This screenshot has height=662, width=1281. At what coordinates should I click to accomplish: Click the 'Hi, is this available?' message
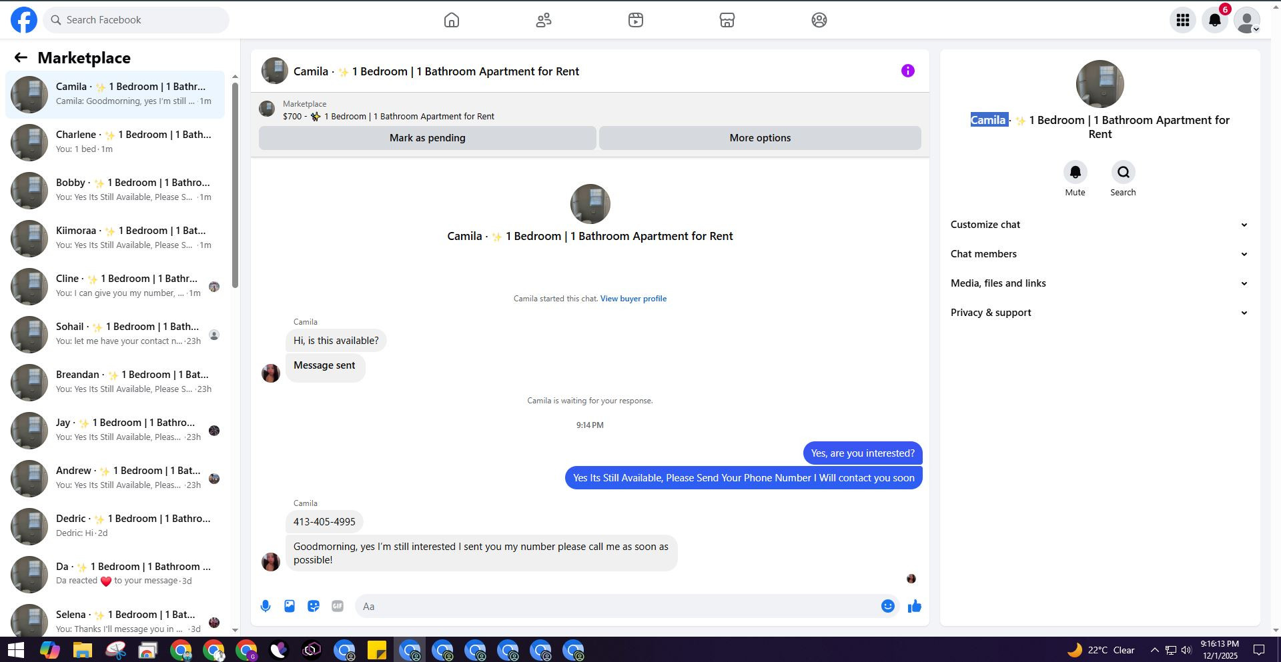[x=336, y=341]
